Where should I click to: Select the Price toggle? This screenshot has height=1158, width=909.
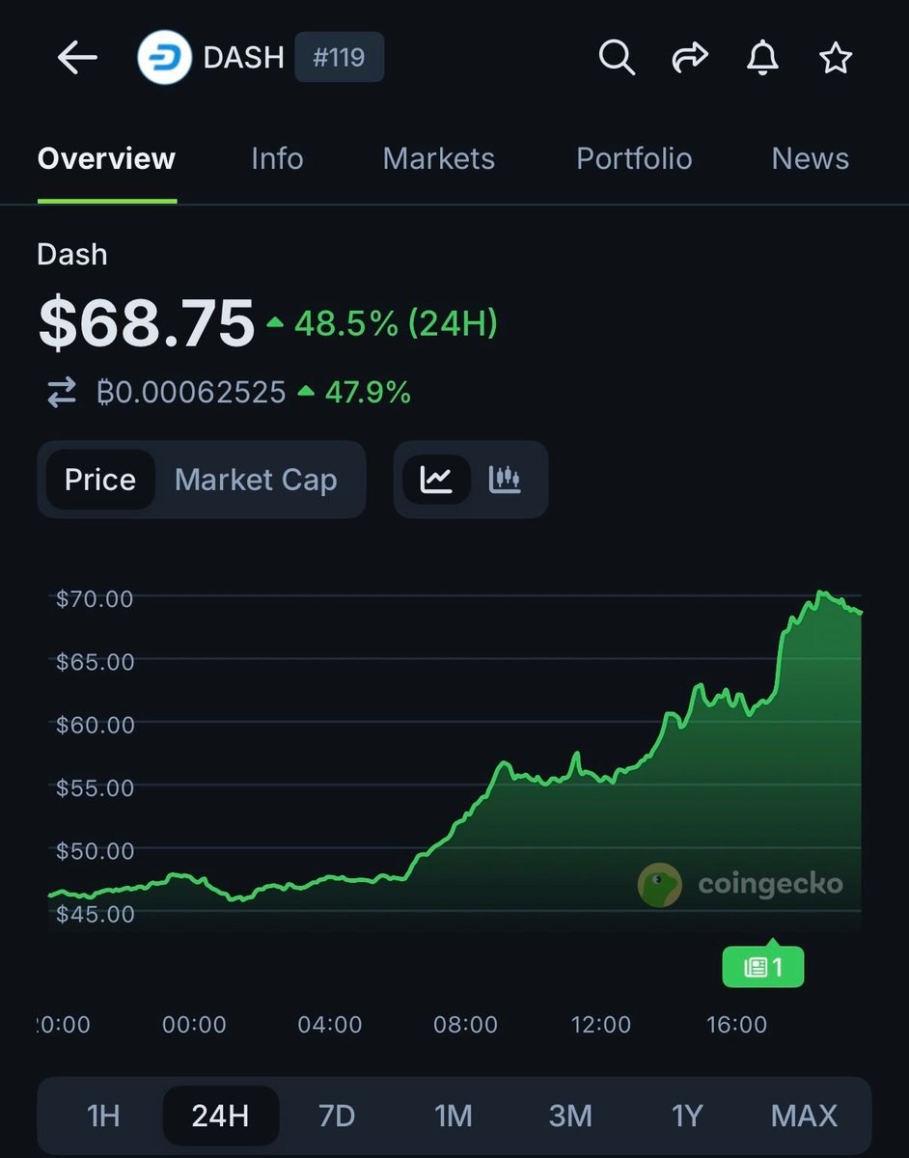[x=100, y=480]
